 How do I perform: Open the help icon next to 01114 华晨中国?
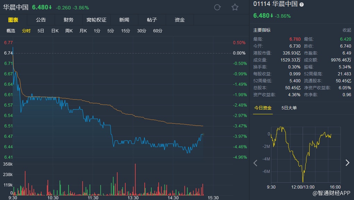301,4
